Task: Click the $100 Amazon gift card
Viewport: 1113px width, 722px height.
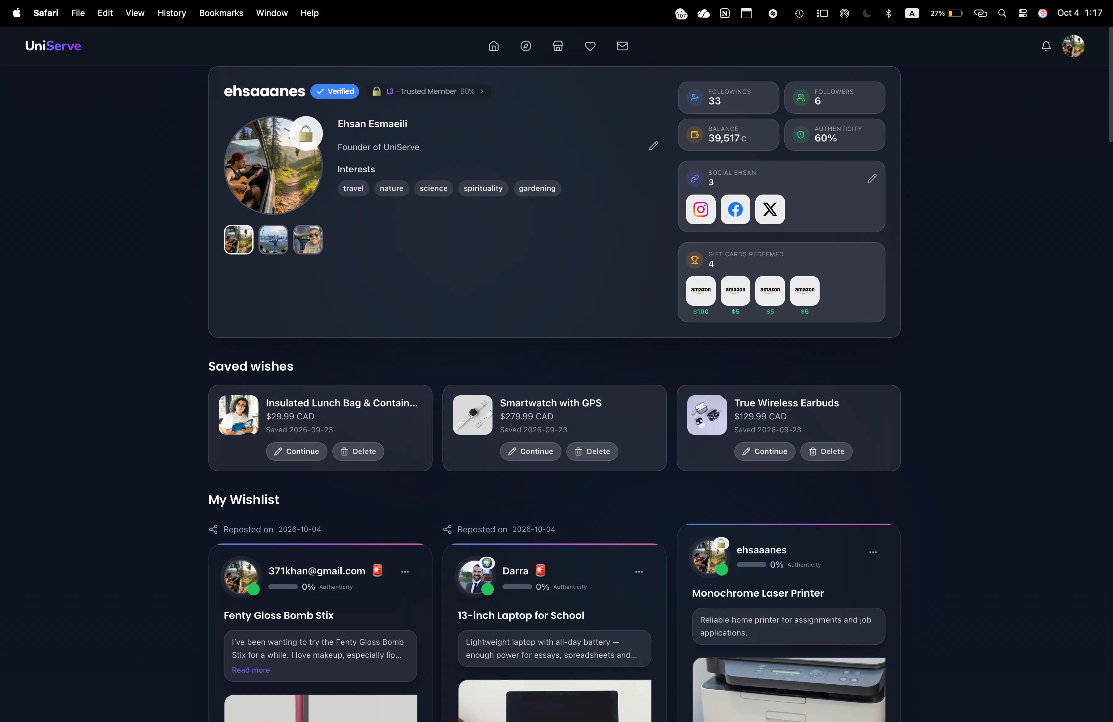Action: pyautogui.click(x=701, y=291)
